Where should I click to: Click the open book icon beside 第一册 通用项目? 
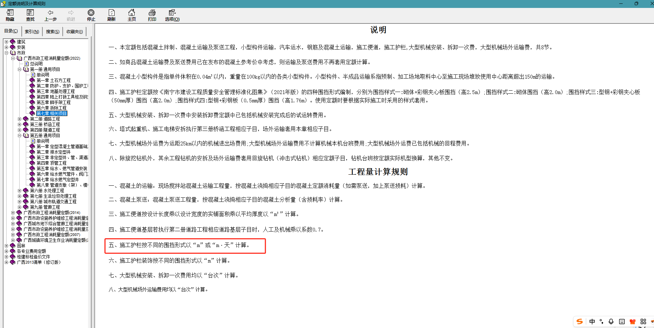click(x=26, y=69)
